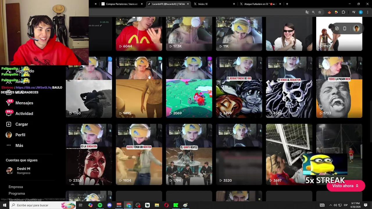This screenshot has height=209, width=372.
Task: Open the El Reggaetonero de Oro video
Action: (x=239, y=87)
